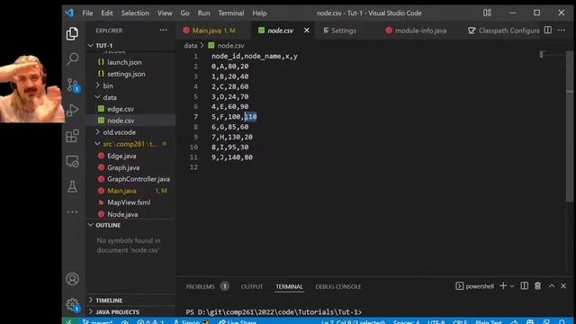Split the editor to the right
576x324 pixels.
[547, 30]
